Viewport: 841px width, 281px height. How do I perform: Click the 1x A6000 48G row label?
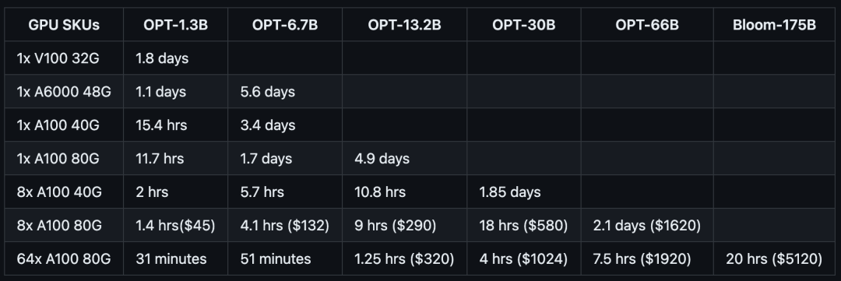(64, 92)
